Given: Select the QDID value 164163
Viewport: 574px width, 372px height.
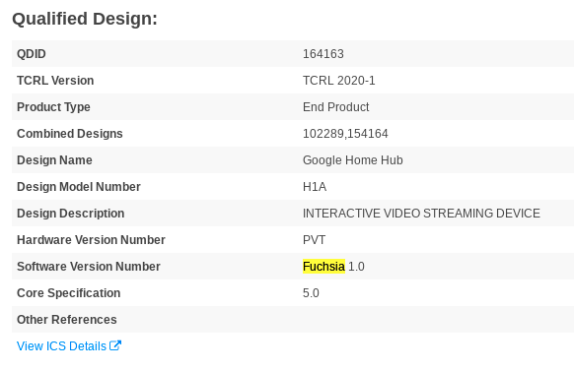Looking at the screenshot, I should pyautogui.click(x=323, y=54).
